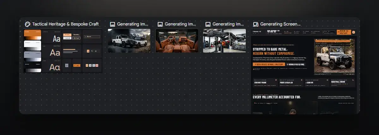Select the black color palette card
This screenshot has height=135, width=379.
33,67
